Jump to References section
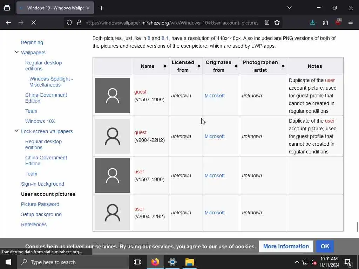The height and width of the screenshot is (269, 359). 34,225
